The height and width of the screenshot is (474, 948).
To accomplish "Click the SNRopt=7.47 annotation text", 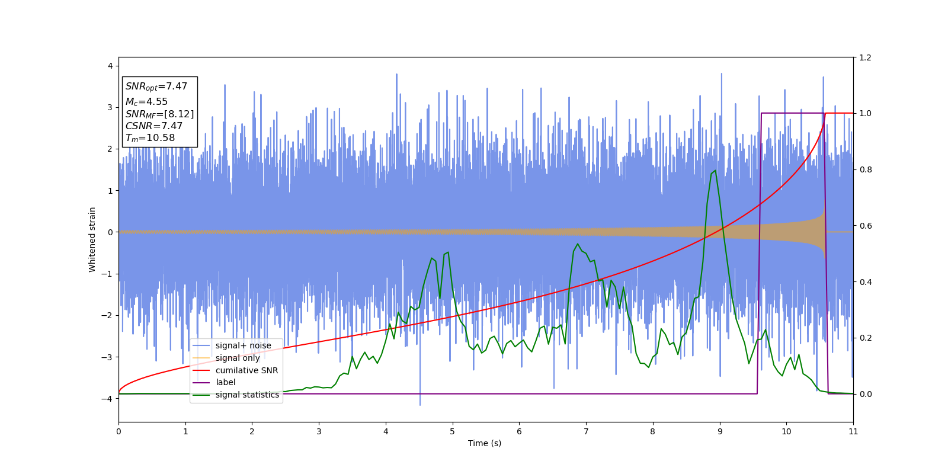I will click(156, 87).
